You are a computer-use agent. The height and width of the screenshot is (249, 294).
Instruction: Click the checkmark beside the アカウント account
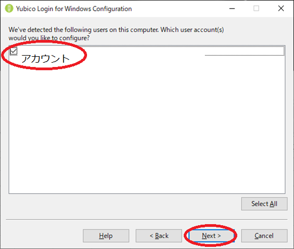(14, 51)
